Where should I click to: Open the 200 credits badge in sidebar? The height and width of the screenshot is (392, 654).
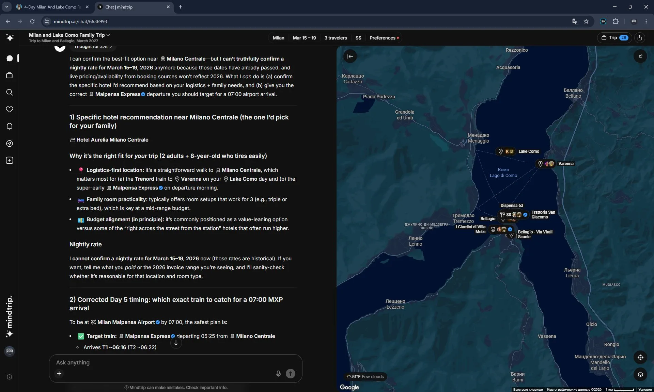tap(10, 351)
